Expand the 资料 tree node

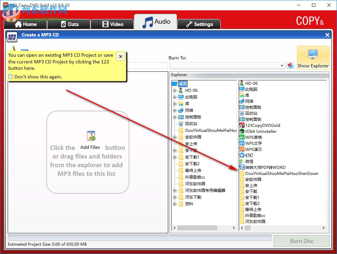pyautogui.click(x=175, y=204)
